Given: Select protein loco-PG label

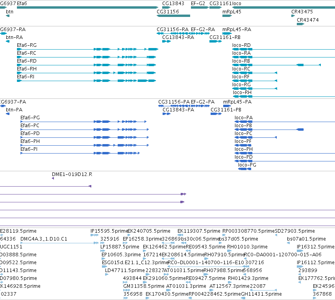Looking at the screenshot, I should coord(247,165).
